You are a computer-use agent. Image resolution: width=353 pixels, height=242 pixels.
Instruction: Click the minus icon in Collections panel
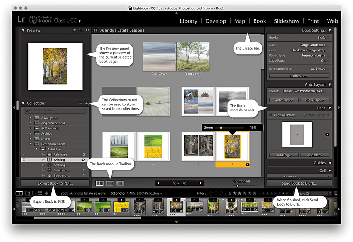coord(80,103)
